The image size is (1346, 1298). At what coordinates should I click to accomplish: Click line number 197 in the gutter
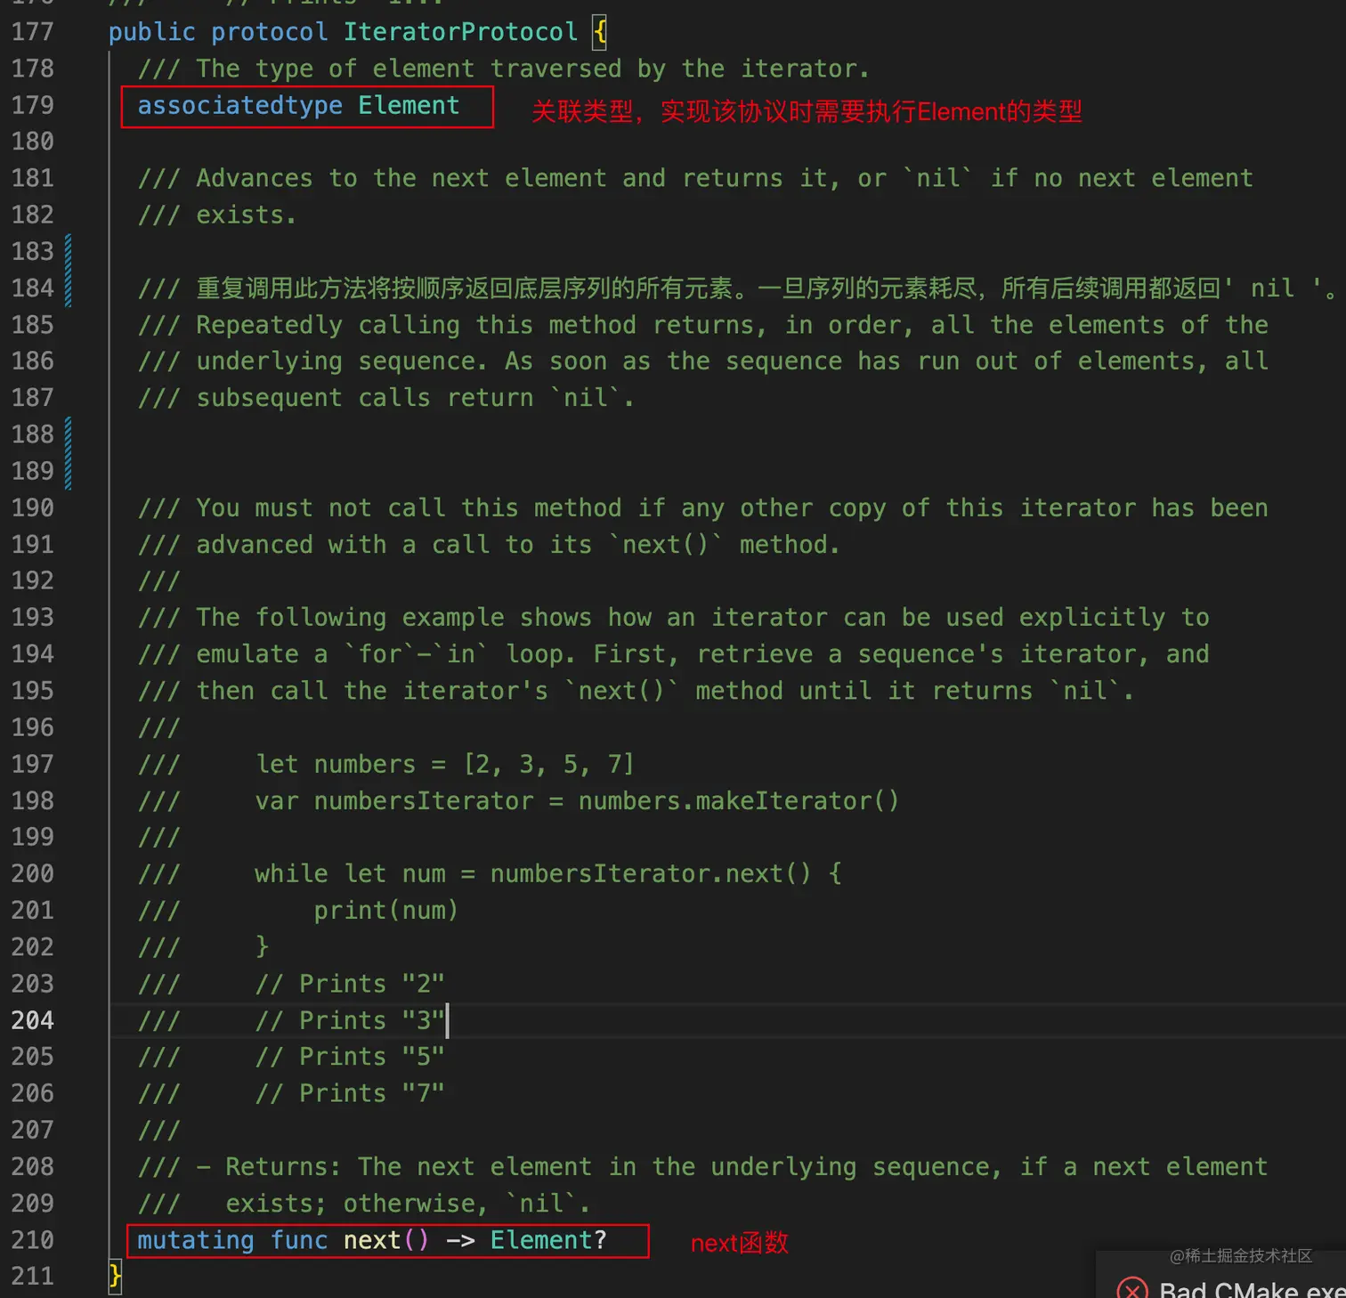coord(33,764)
